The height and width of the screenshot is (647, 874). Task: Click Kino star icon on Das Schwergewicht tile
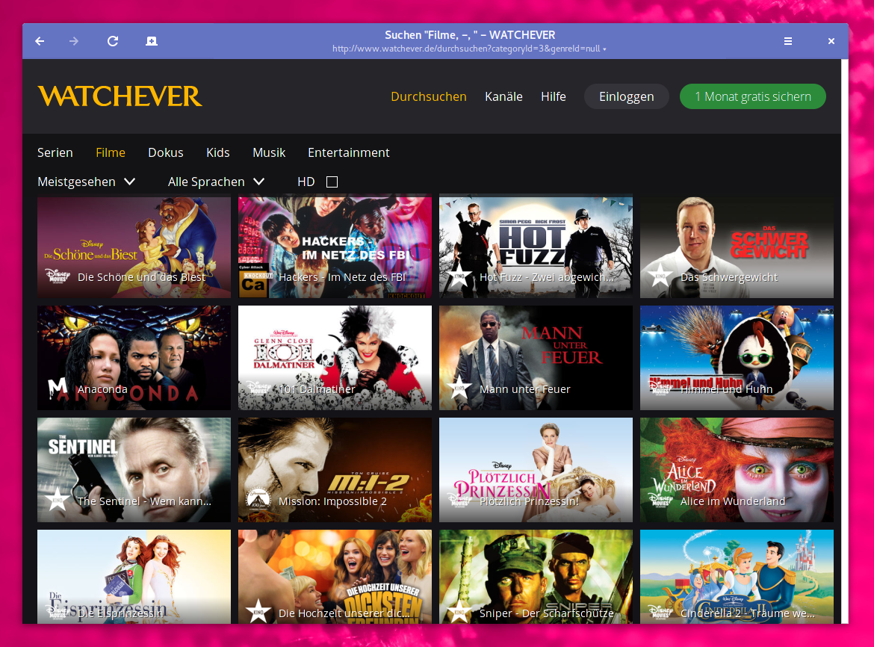660,276
